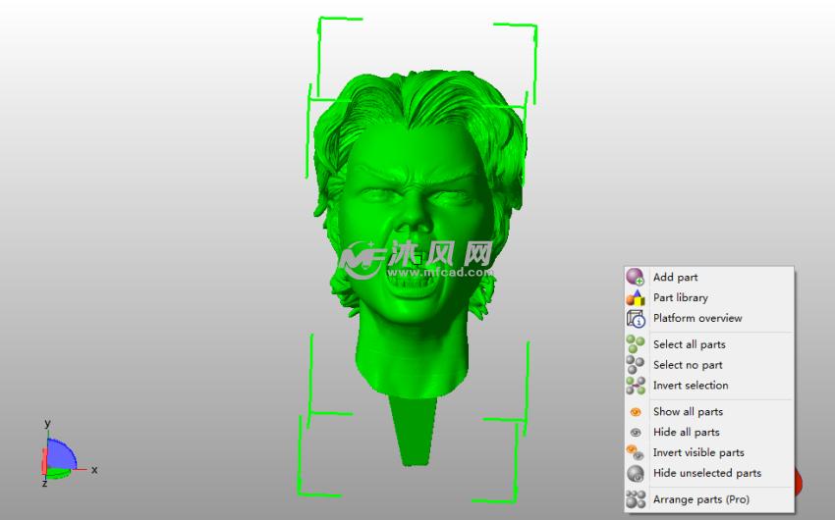
Task: Click the Invert selection icon
Action: [x=636, y=386]
